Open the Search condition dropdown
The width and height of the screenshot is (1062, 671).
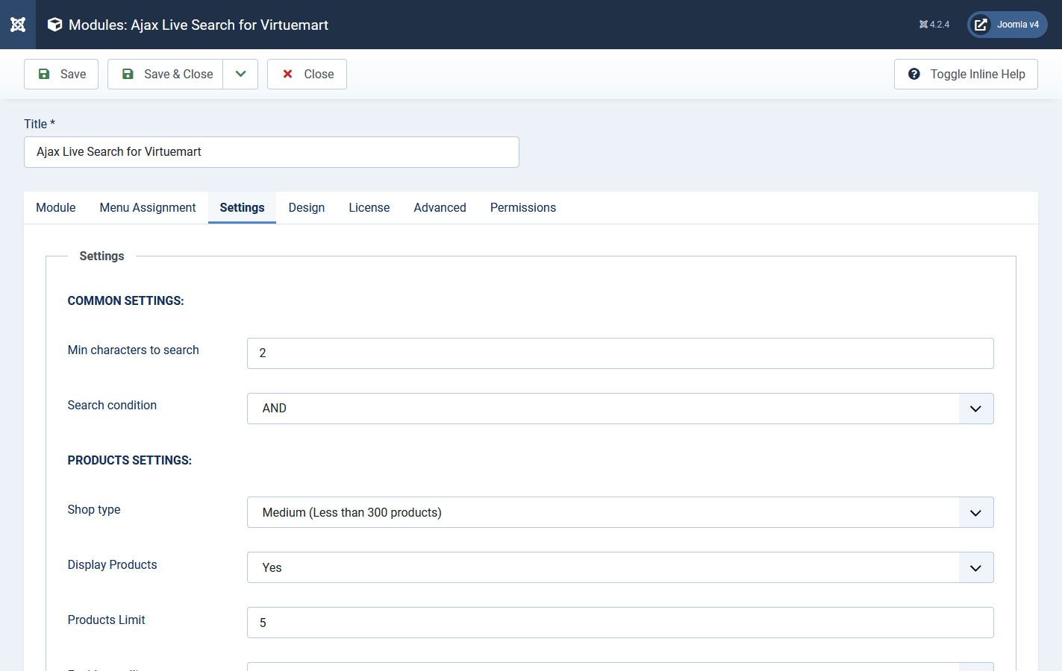[620, 409]
